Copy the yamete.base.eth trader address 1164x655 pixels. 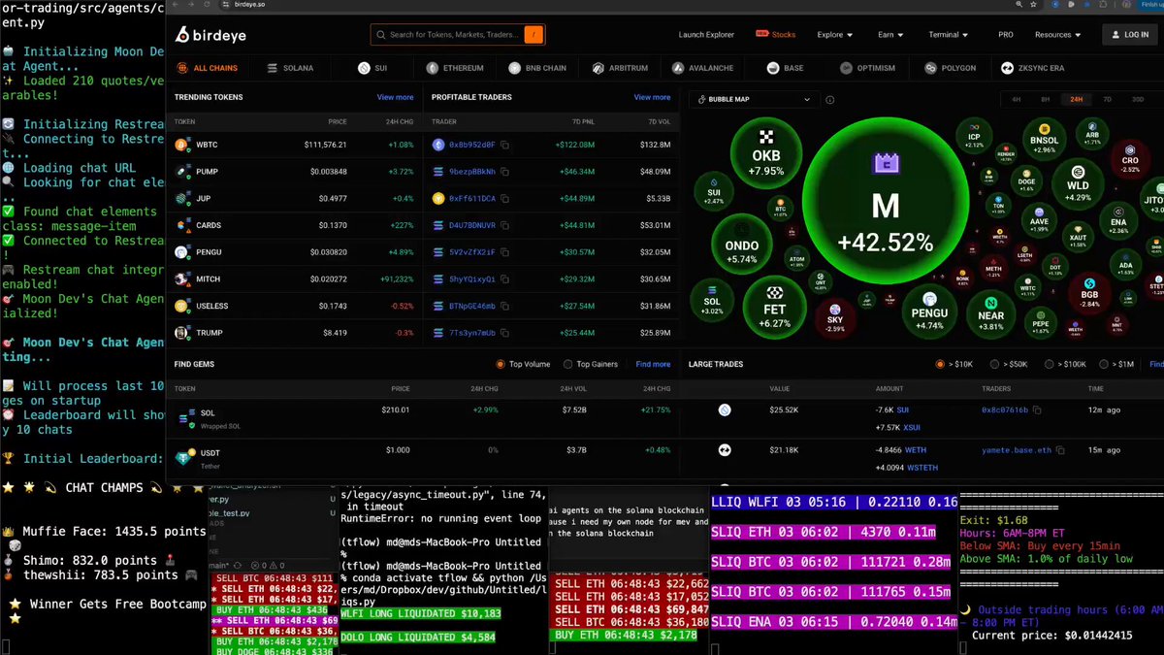point(1061,450)
